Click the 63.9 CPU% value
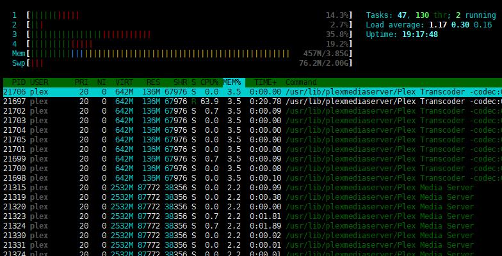Image resolution: width=502 pixels, height=256 pixels. click(209, 102)
